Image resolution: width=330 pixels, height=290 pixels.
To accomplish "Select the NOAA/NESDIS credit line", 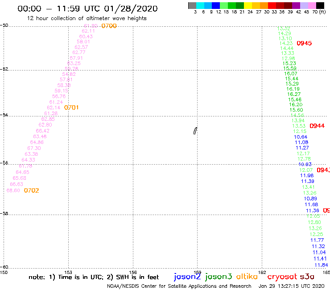I will (179, 286).
